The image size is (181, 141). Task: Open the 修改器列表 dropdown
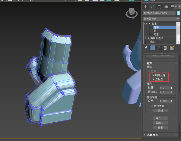coord(161,19)
